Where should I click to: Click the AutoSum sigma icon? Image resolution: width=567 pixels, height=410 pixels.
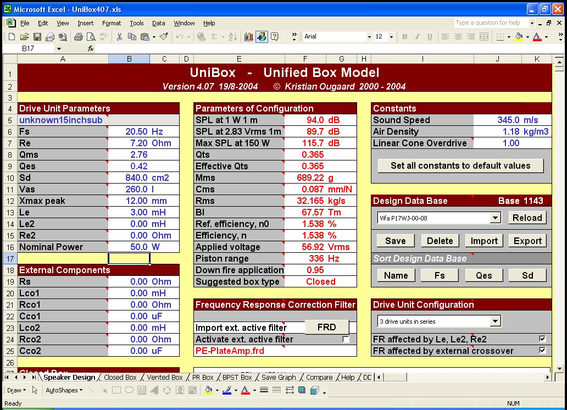tap(214, 37)
